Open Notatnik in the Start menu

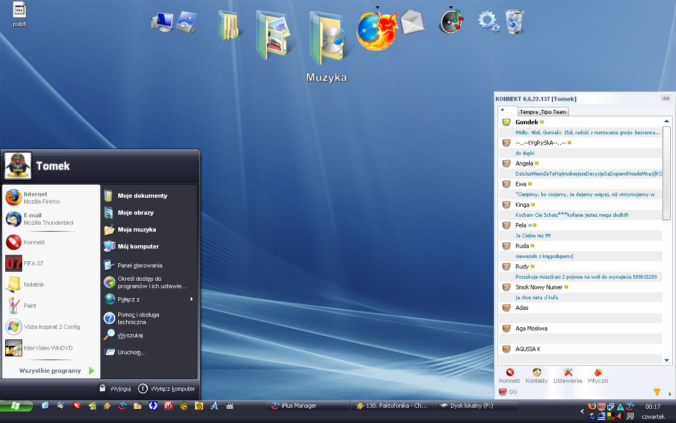(x=51, y=284)
